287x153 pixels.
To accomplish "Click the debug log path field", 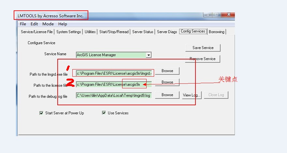I will point(114,95).
